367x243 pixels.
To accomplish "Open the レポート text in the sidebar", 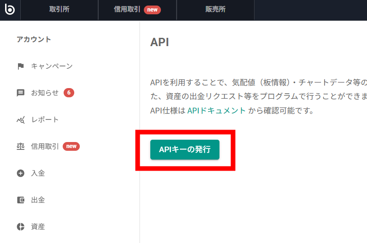I will [45, 120].
